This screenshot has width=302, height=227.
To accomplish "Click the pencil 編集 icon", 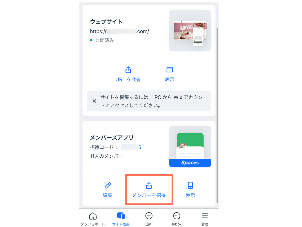I will [x=108, y=185].
